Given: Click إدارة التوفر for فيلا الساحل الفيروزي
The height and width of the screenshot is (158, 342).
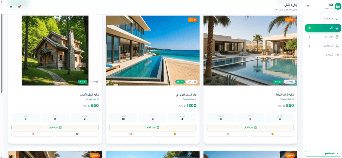Looking at the screenshot, I should [153, 128].
